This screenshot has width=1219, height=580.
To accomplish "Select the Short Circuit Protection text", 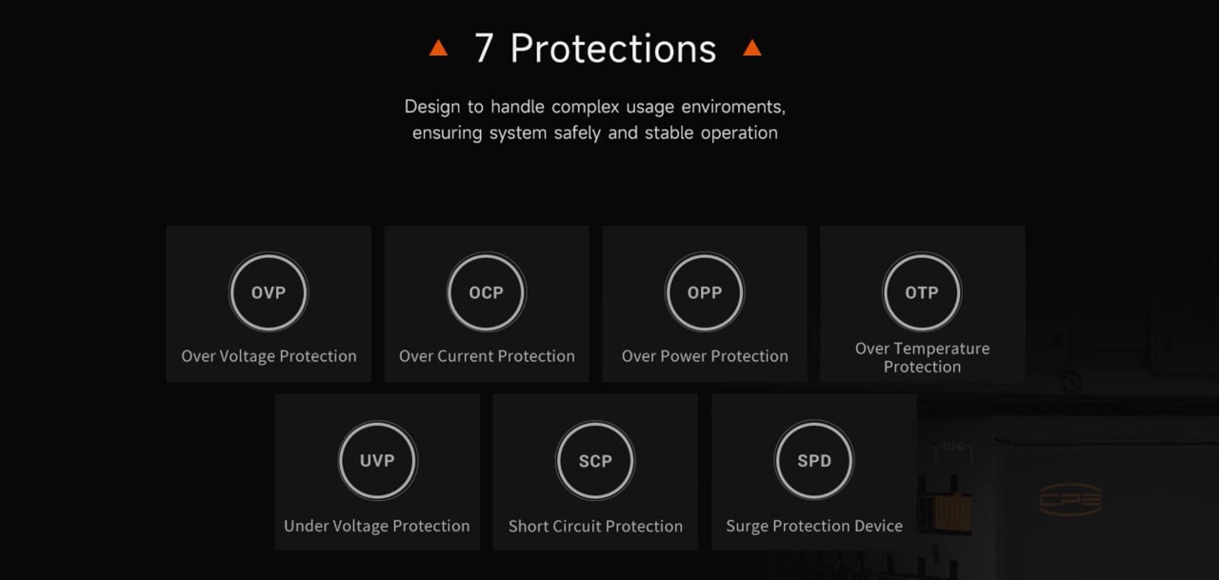I will pyautogui.click(x=595, y=526).
